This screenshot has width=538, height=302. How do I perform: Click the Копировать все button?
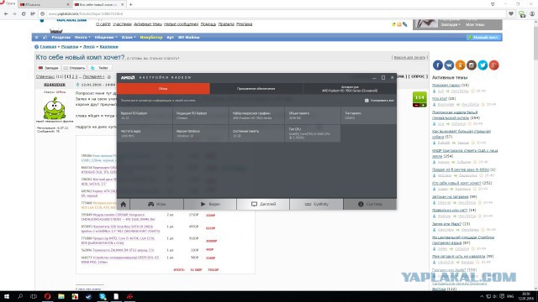pyautogui.click(x=379, y=101)
